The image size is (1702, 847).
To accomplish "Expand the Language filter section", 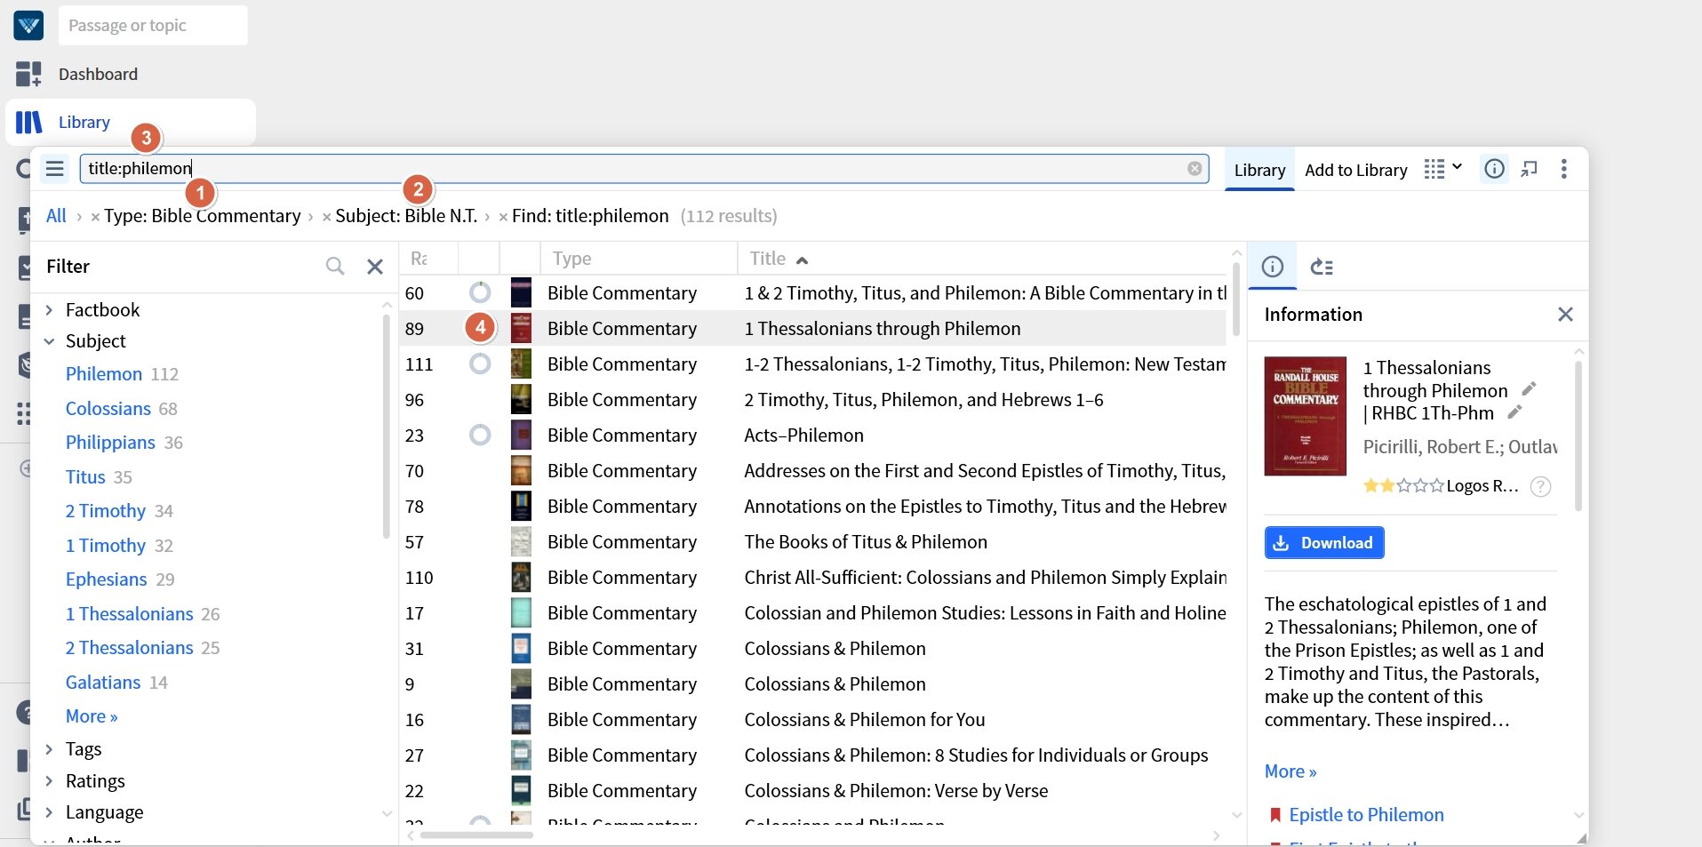I will (x=50, y=811).
